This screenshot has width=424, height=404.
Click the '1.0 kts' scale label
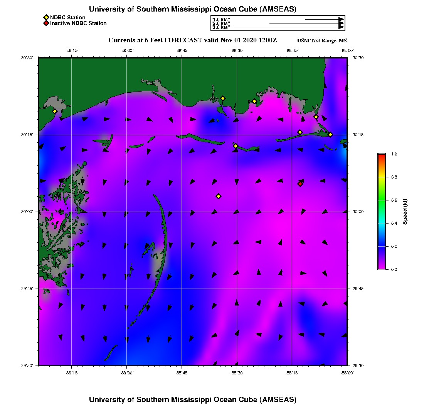click(x=221, y=20)
